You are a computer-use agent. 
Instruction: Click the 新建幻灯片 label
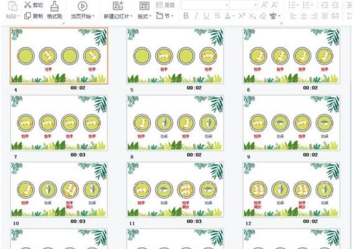116,16
